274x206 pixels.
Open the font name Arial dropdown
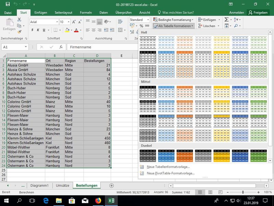point(57,22)
